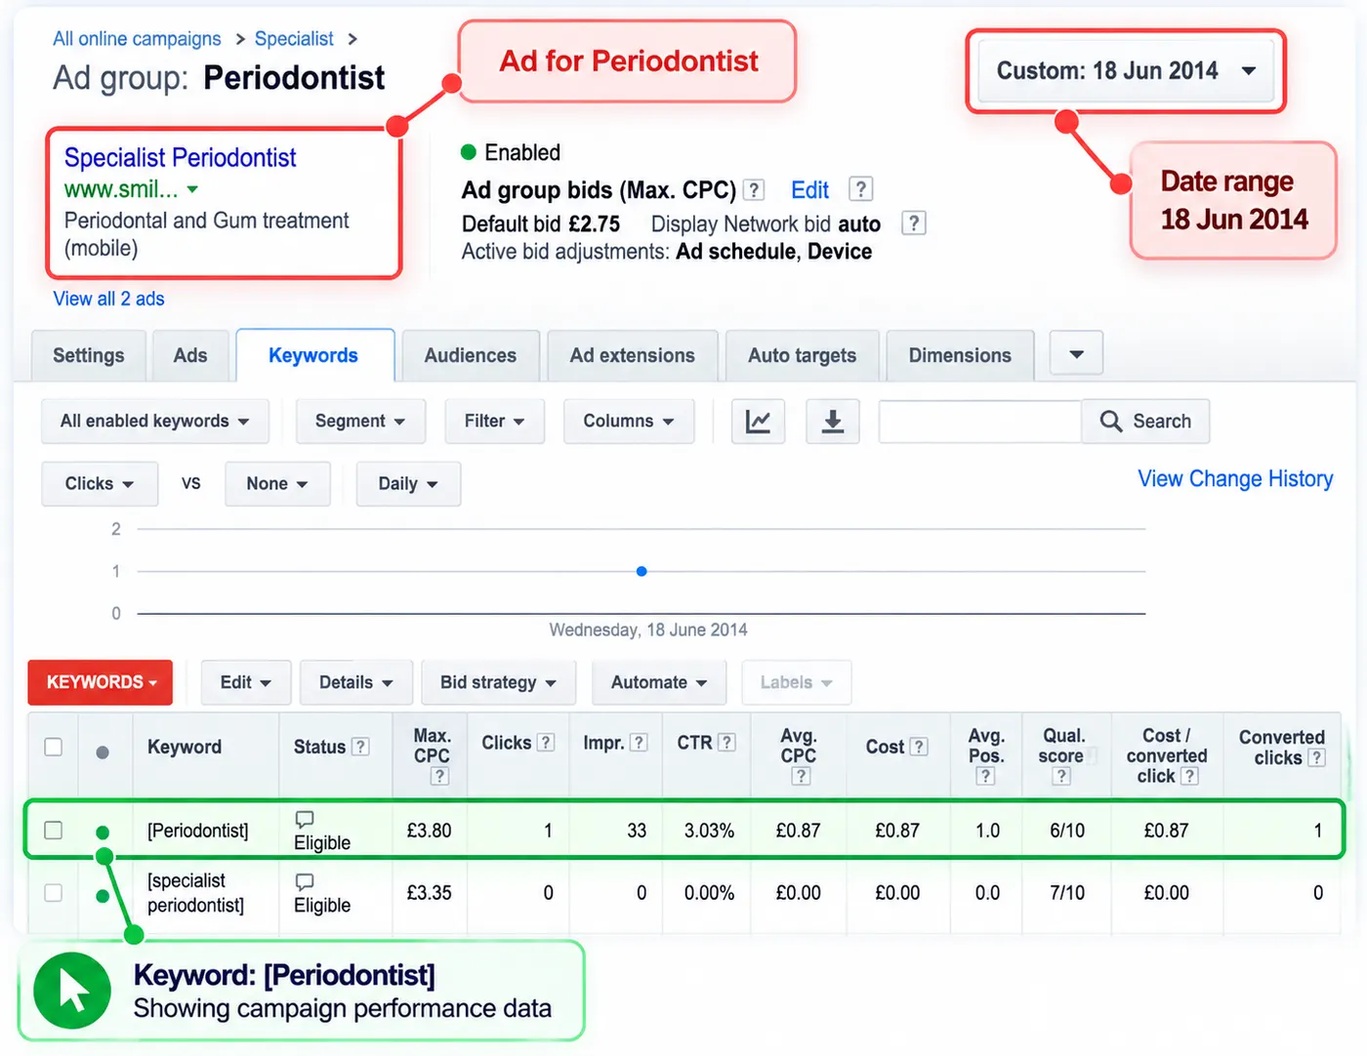This screenshot has height=1056, width=1367.
Task: Expand the Segment dropdown
Action: pyautogui.click(x=360, y=422)
